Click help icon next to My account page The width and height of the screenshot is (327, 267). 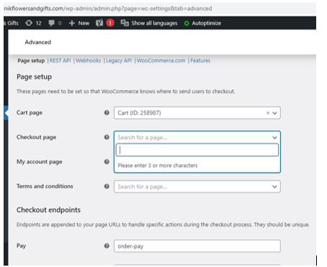(x=107, y=161)
